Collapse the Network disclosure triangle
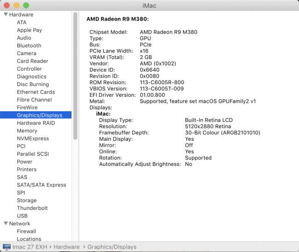The image size is (299, 252). pyautogui.click(x=6, y=223)
